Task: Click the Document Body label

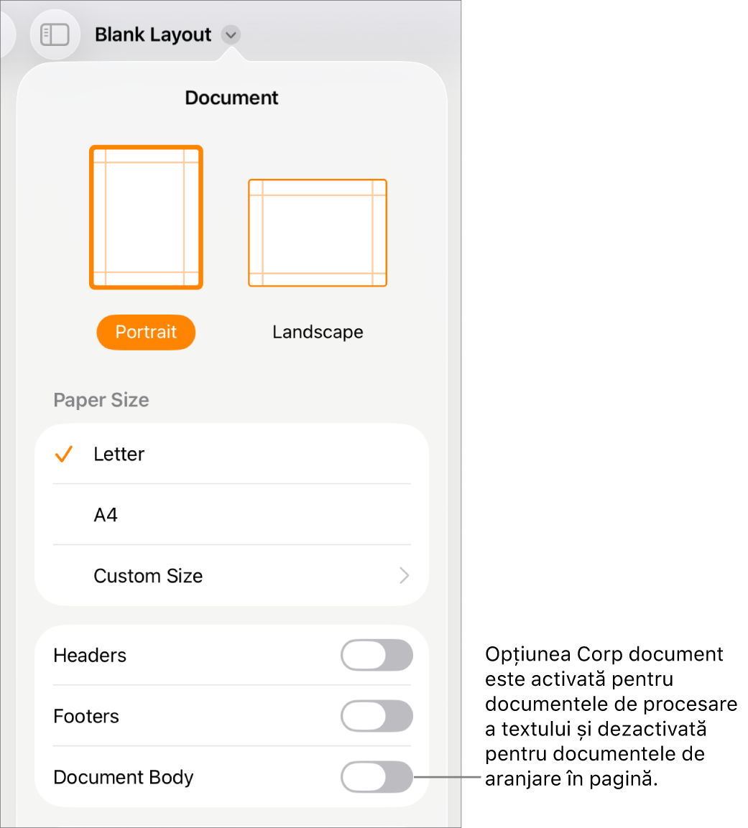Action: (124, 777)
